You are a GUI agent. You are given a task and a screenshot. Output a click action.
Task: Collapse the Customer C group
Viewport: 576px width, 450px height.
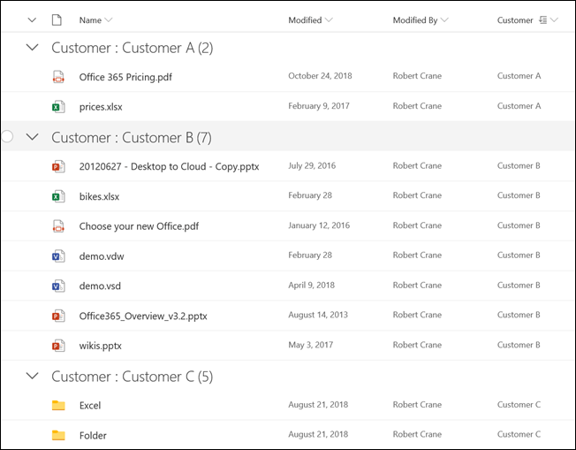click(x=33, y=376)
